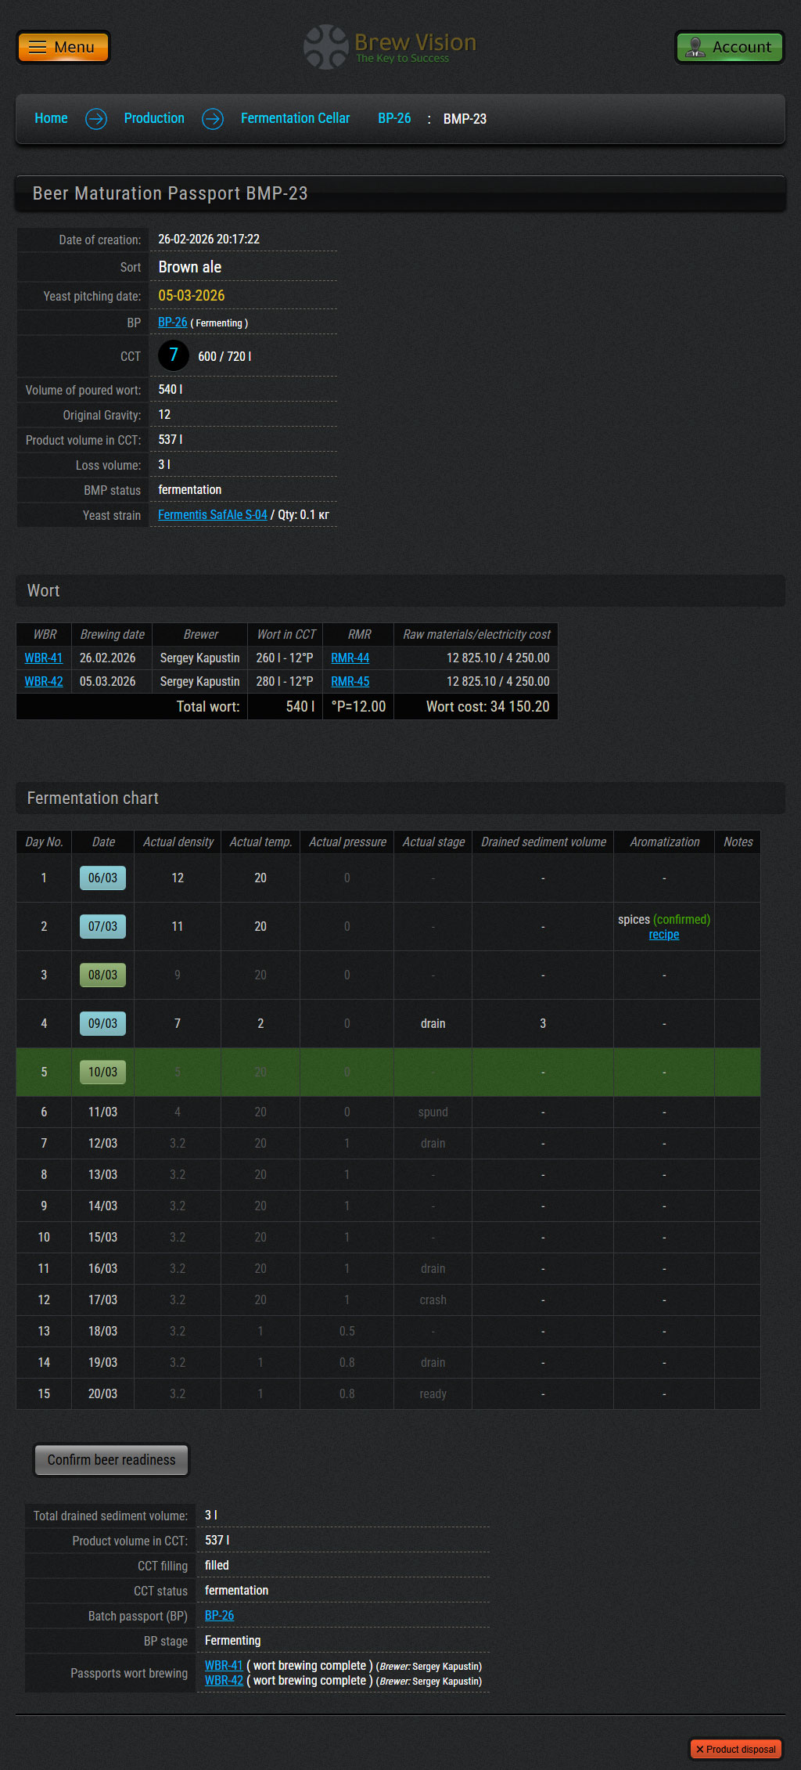This screenshot has height=1770, width=801.
Task: Open Fermentis SafAle S-04 yeast link
Action: coord(212,515)
